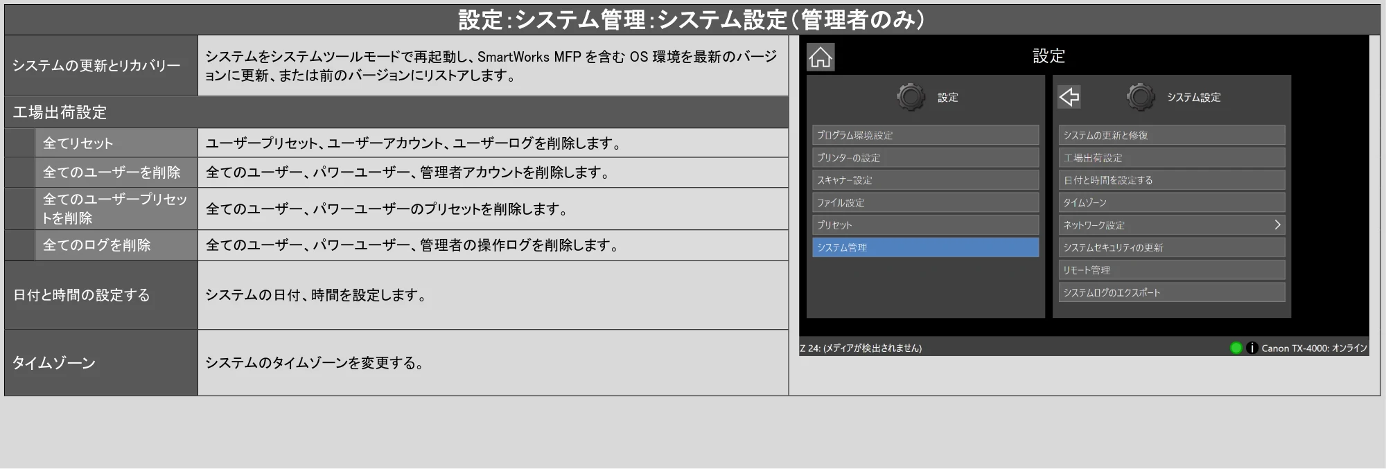
Task: Click the description システムの日付、時間を設定します。
Action: coord(317,295)
